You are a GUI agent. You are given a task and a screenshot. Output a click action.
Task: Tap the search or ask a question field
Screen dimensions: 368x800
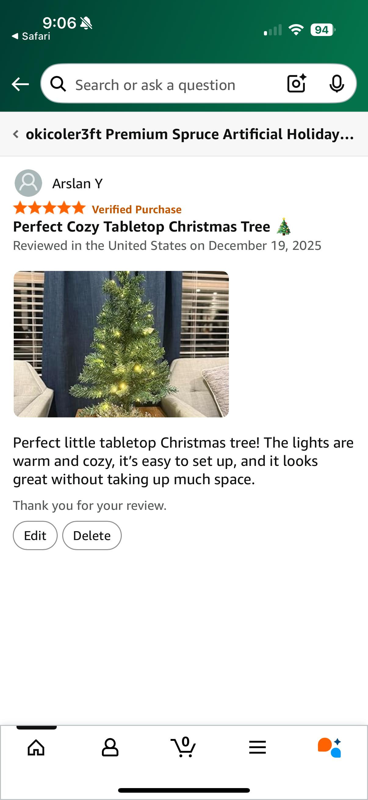coord(168,85)
